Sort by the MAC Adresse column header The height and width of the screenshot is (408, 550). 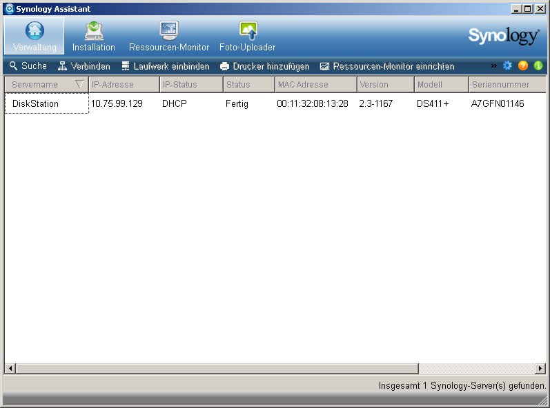click(316, 84)
